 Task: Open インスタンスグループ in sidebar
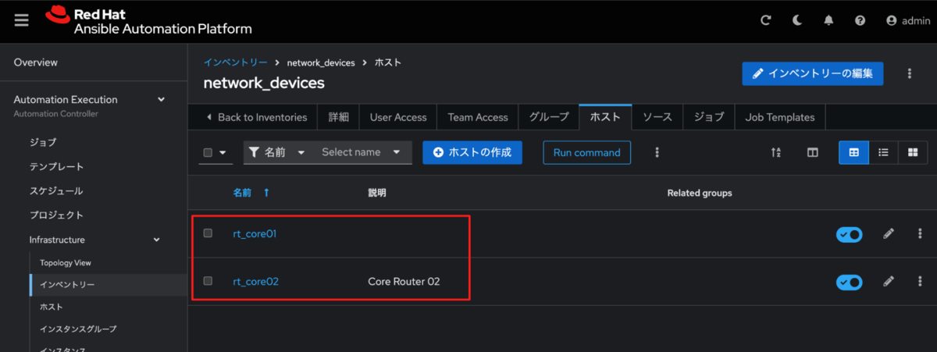78,329
